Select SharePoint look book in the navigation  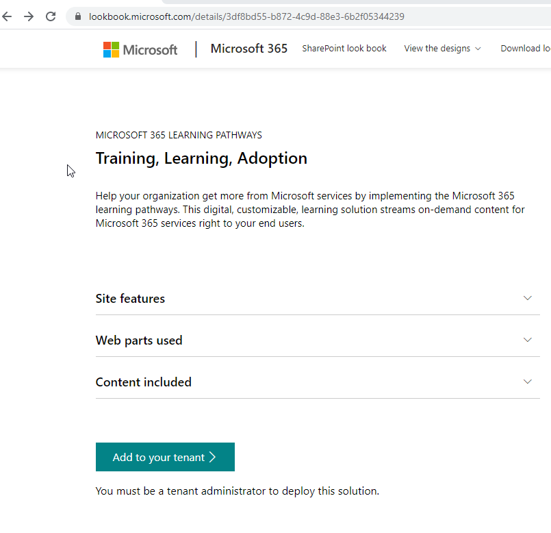point(344,49)
